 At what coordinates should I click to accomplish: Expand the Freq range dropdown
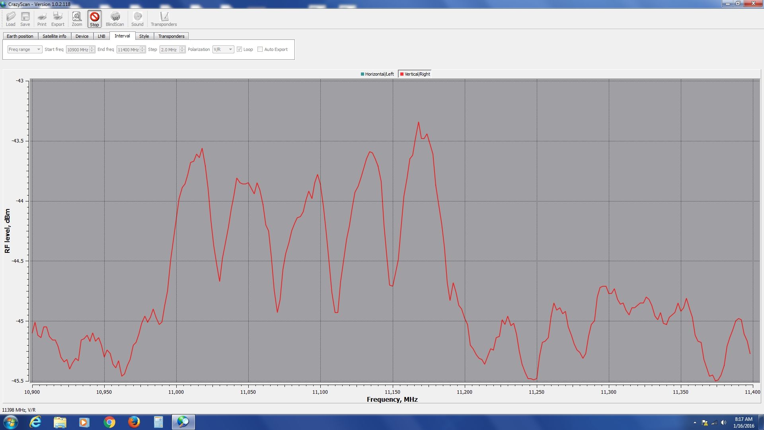25,49
